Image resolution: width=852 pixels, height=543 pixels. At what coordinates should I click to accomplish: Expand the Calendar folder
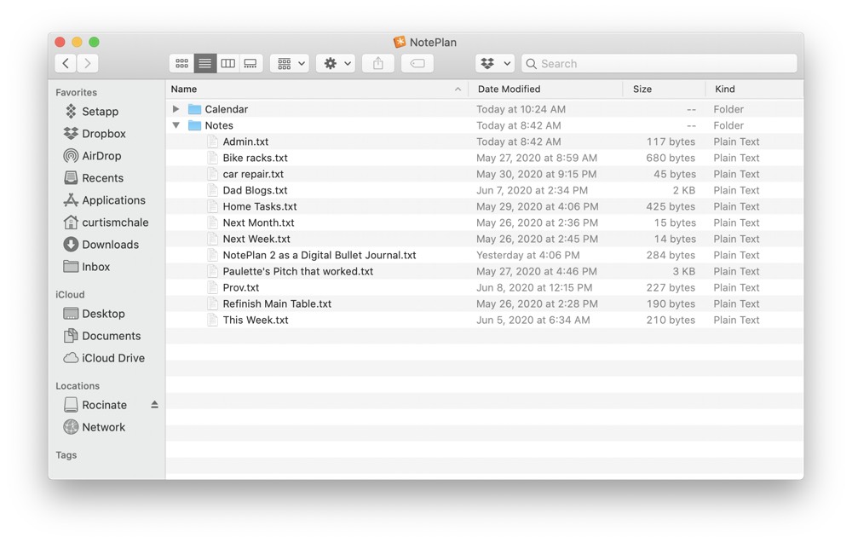pos(176,109)
